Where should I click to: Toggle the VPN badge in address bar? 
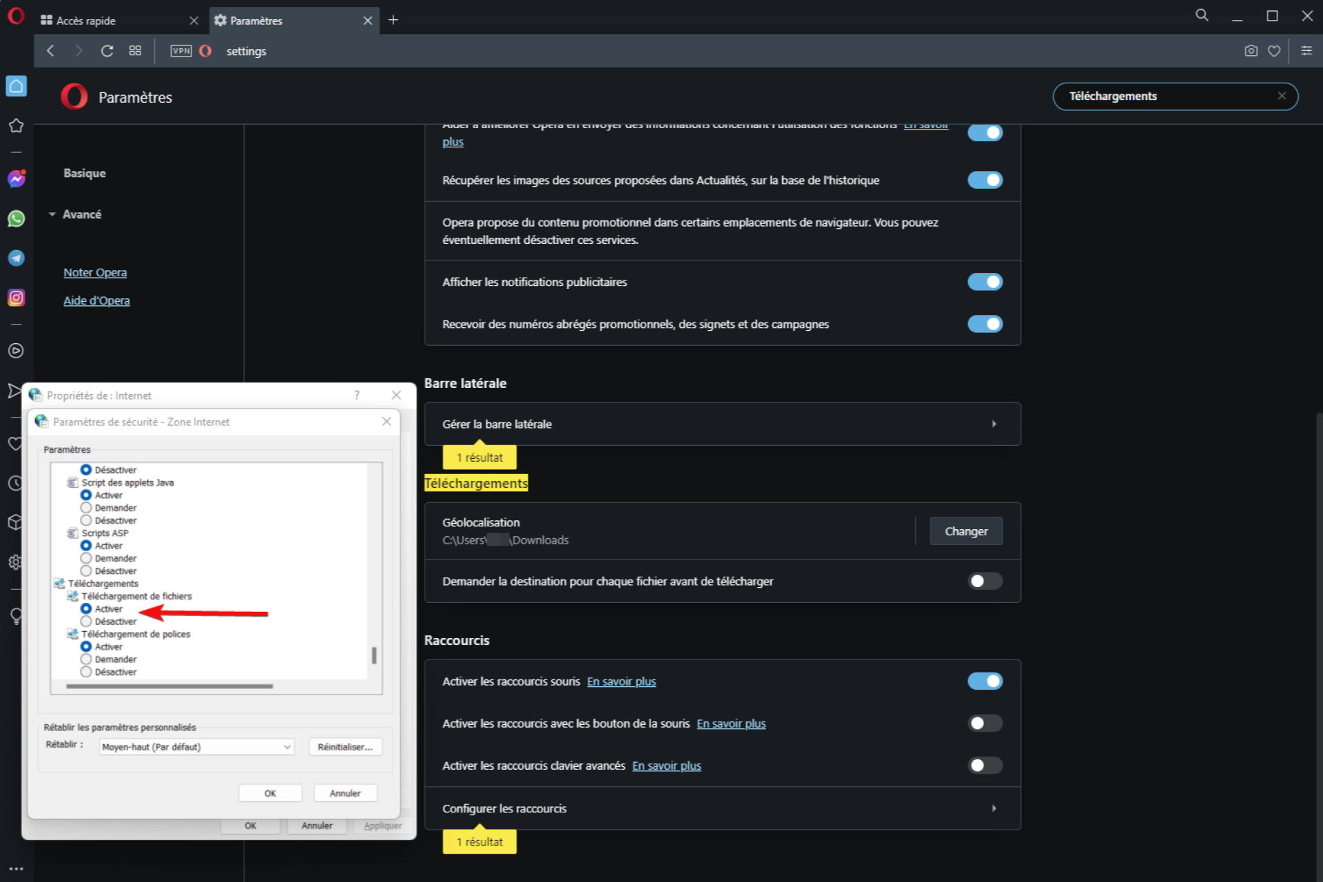point(181,51)
